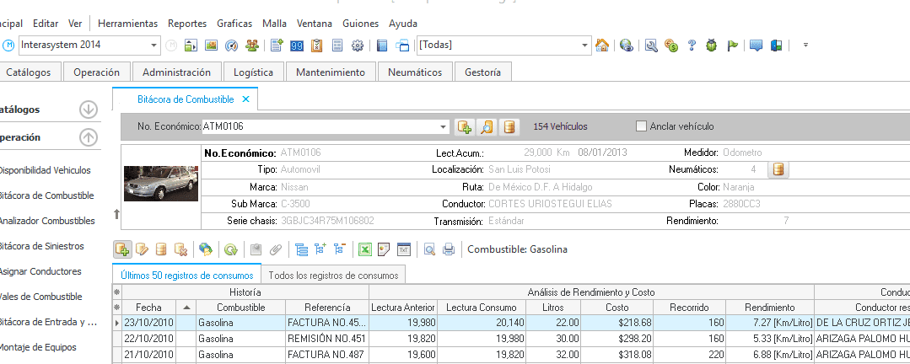Click the refresh icon in the records toolbar

[231, 249]
